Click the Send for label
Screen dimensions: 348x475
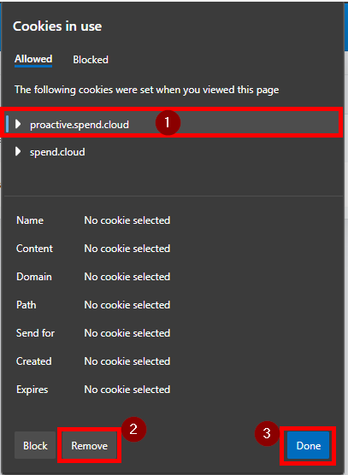click(35, 333)
